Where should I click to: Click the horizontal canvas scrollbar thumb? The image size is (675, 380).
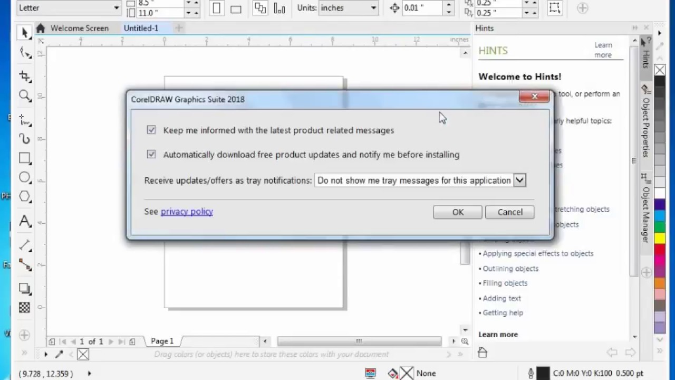pos(359,341)
